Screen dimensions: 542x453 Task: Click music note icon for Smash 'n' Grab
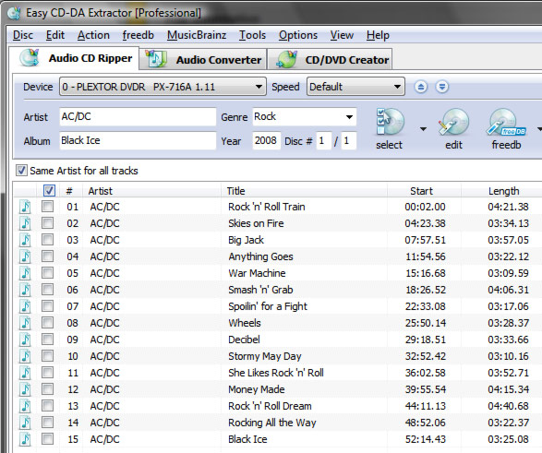25,290
